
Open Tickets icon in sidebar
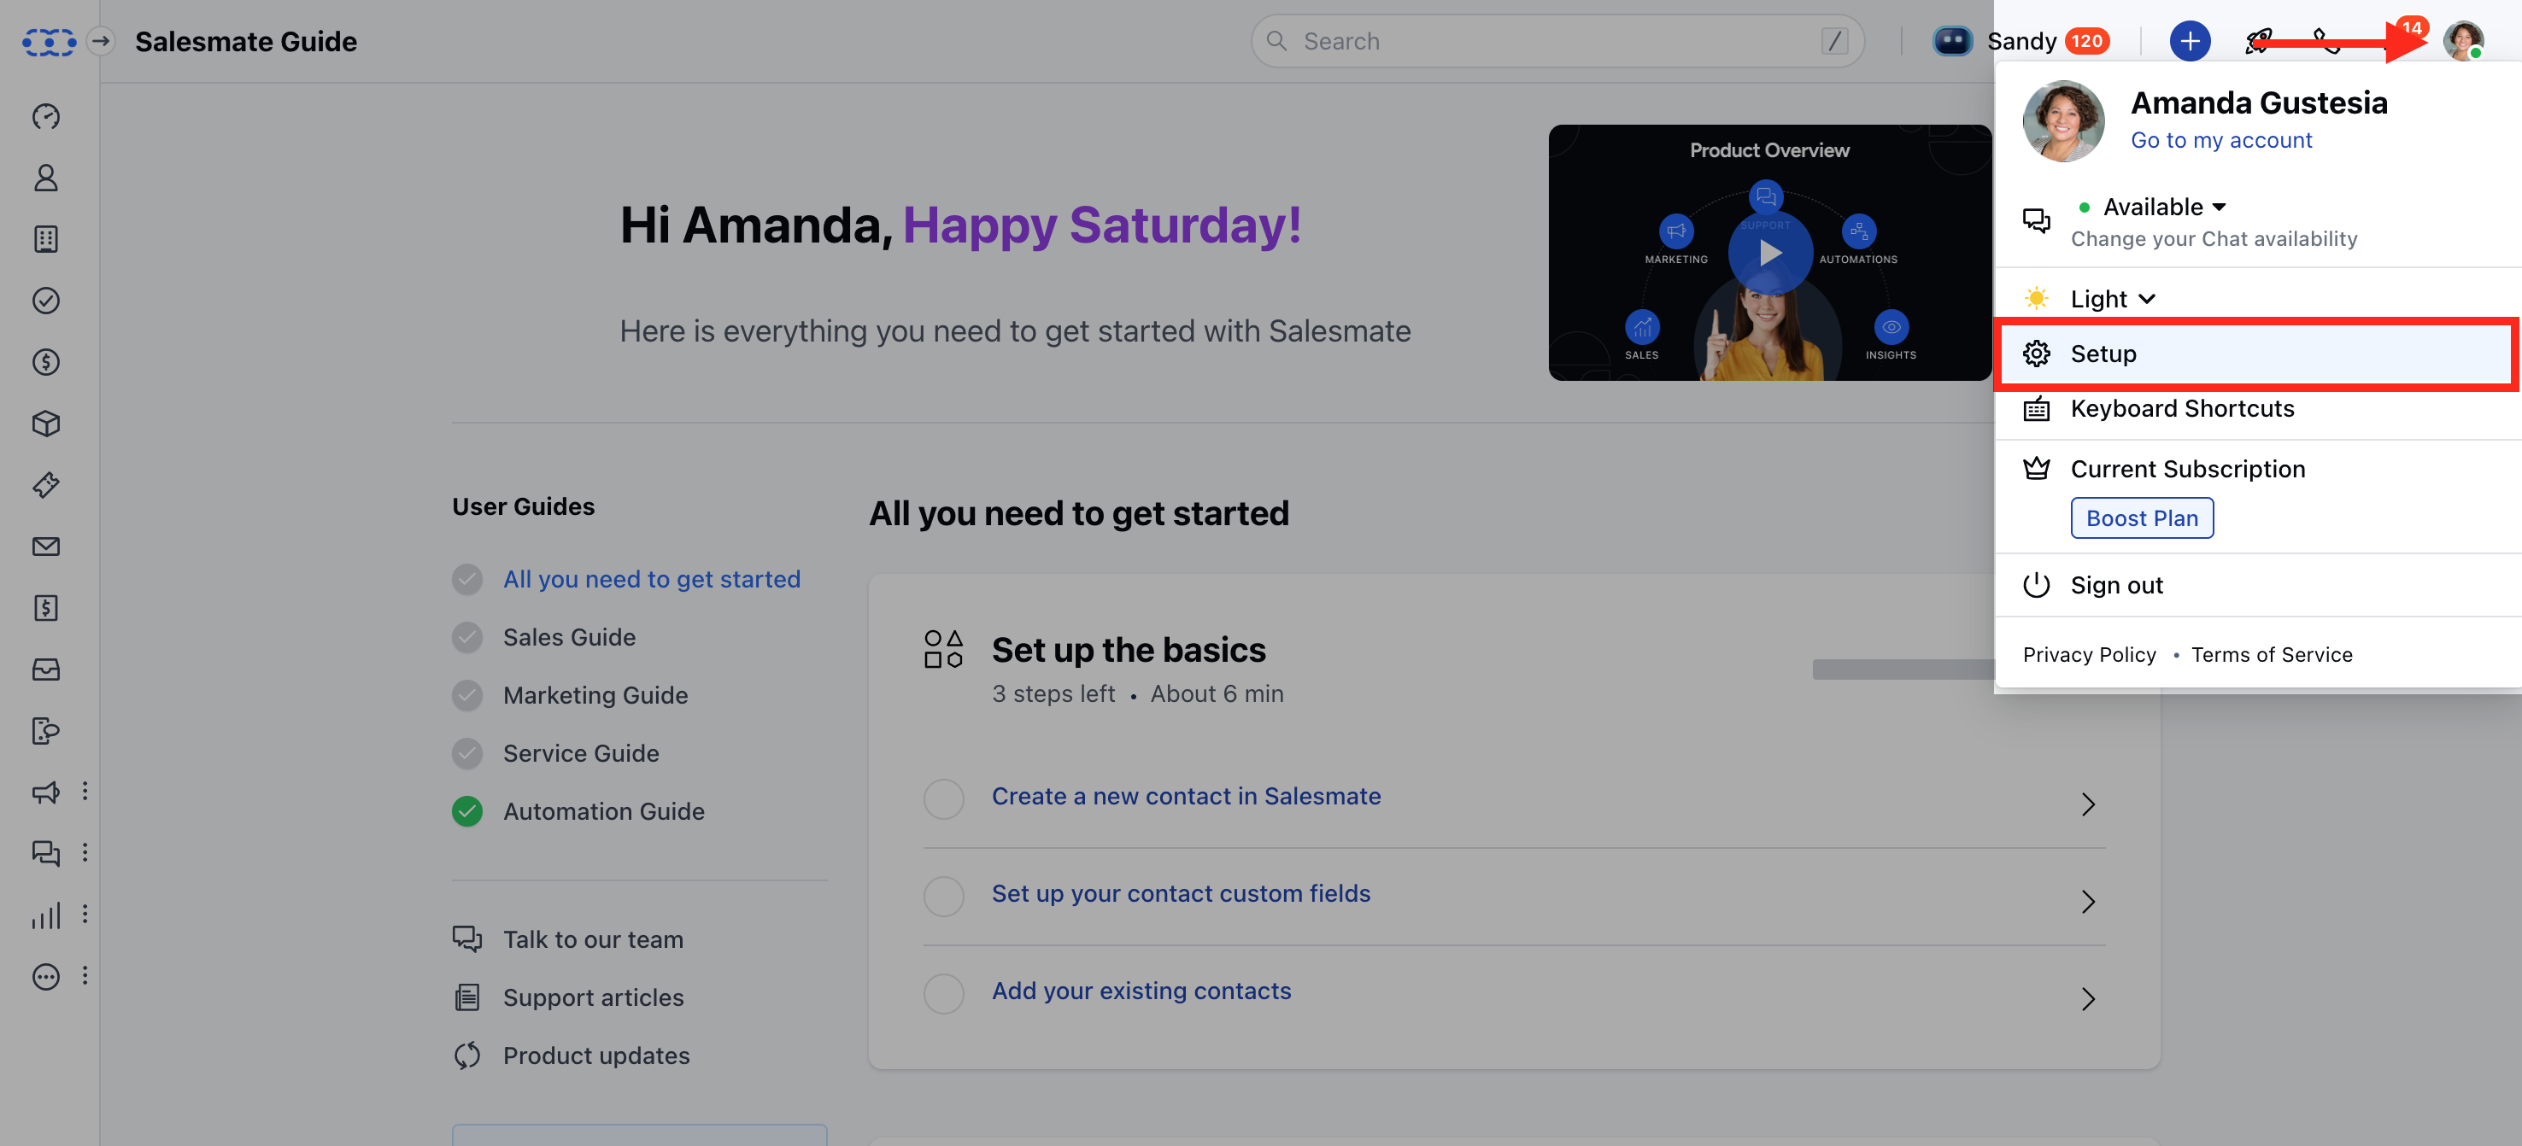click(x=46, y=485)
